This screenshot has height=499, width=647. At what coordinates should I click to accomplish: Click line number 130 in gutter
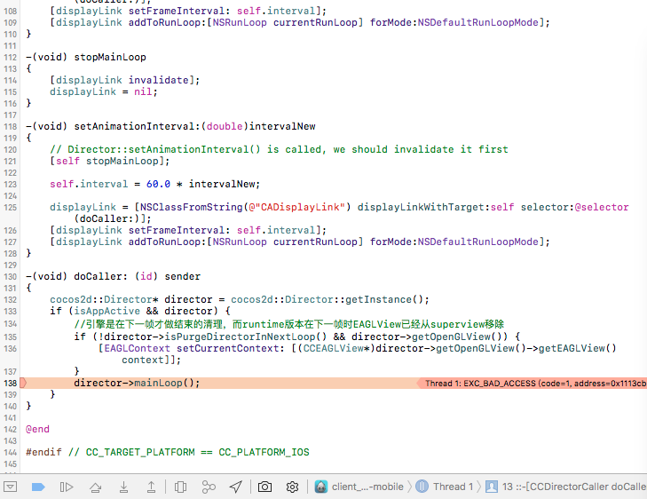click(11, 277)
